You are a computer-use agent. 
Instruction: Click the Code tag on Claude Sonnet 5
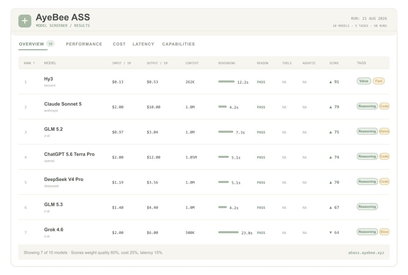(384, 106)
